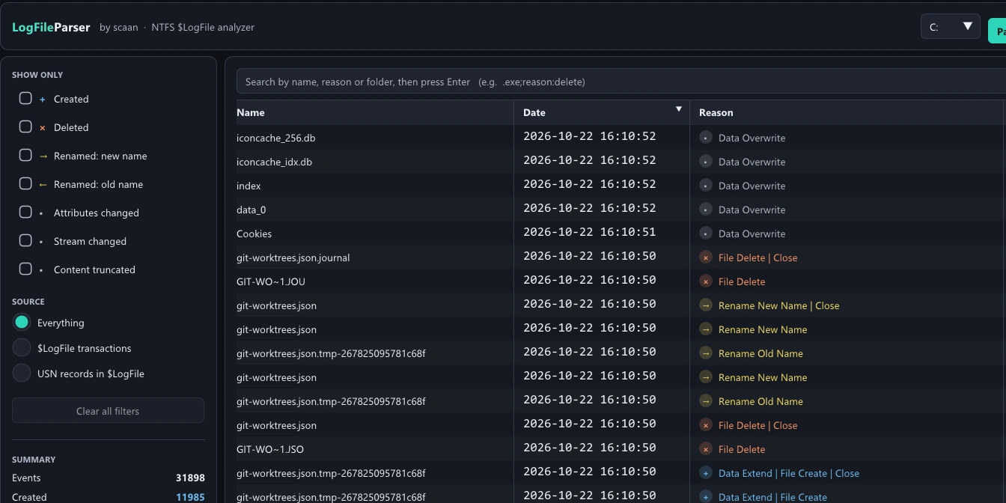Select the data_0 file name
This screenshot has width=1006, height=503.
click(251, 210)
